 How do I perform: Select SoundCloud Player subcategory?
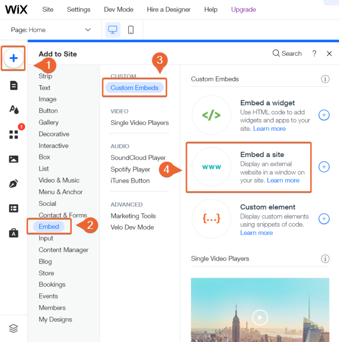(x=138, y=158)
